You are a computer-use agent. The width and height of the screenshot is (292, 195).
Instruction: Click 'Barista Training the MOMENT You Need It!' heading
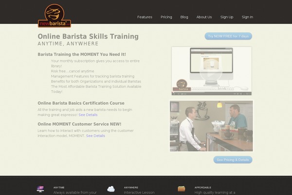tap(82, 54)
